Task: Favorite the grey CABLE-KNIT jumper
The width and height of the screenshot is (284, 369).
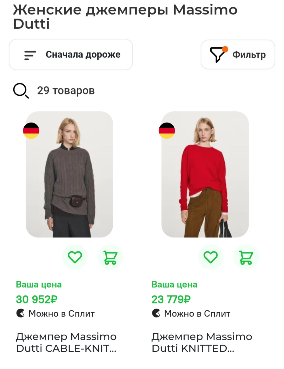Action: pos(75,257)
